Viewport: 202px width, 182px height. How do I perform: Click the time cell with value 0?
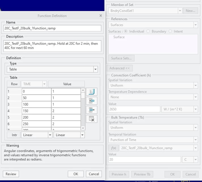37,91
